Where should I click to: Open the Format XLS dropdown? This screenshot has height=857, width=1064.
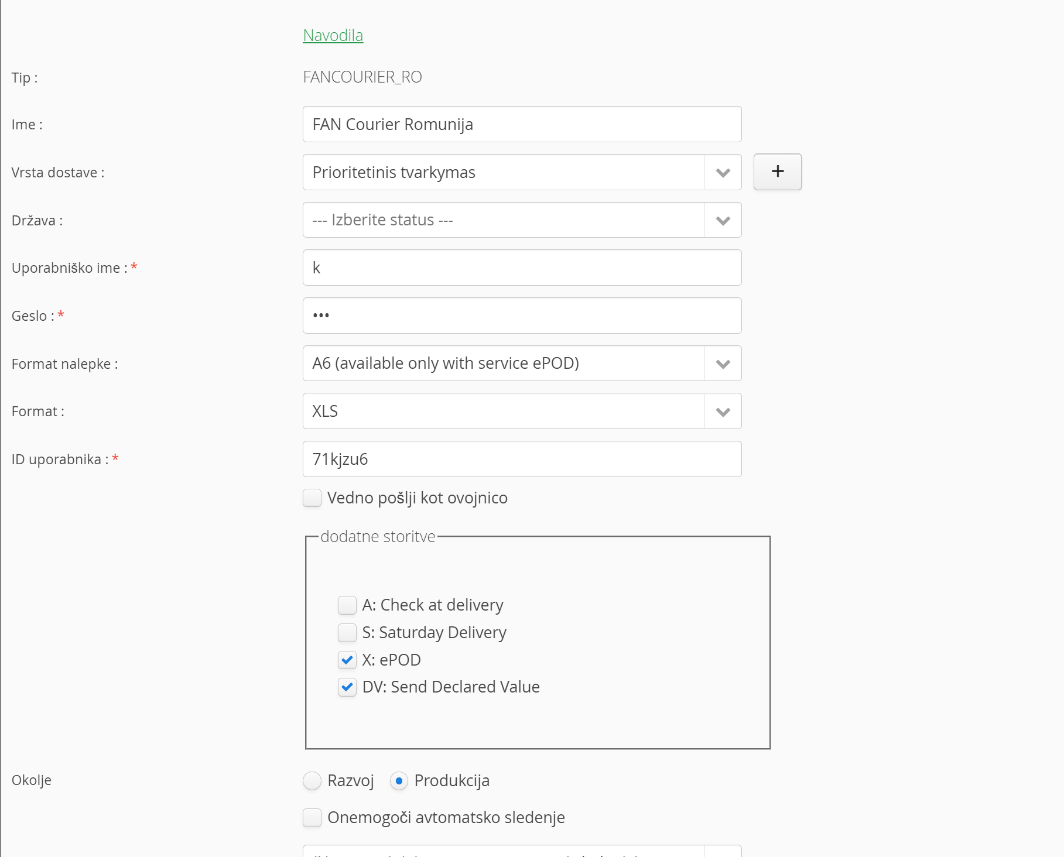click(x=522, y=411)
